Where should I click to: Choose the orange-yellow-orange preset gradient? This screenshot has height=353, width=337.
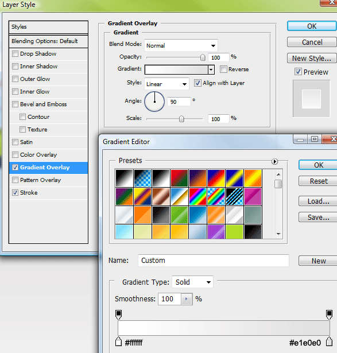click(253, 179)
